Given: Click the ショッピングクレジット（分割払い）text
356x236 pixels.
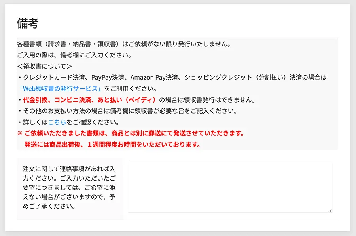Looking at the screenshot, I should (x=236, y=78).
